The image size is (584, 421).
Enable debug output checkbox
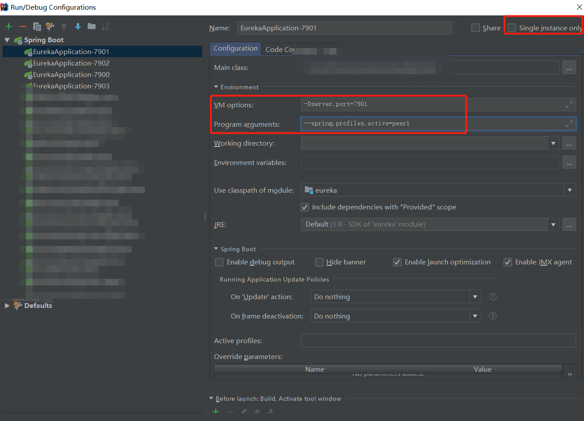(x=219, y=262)
